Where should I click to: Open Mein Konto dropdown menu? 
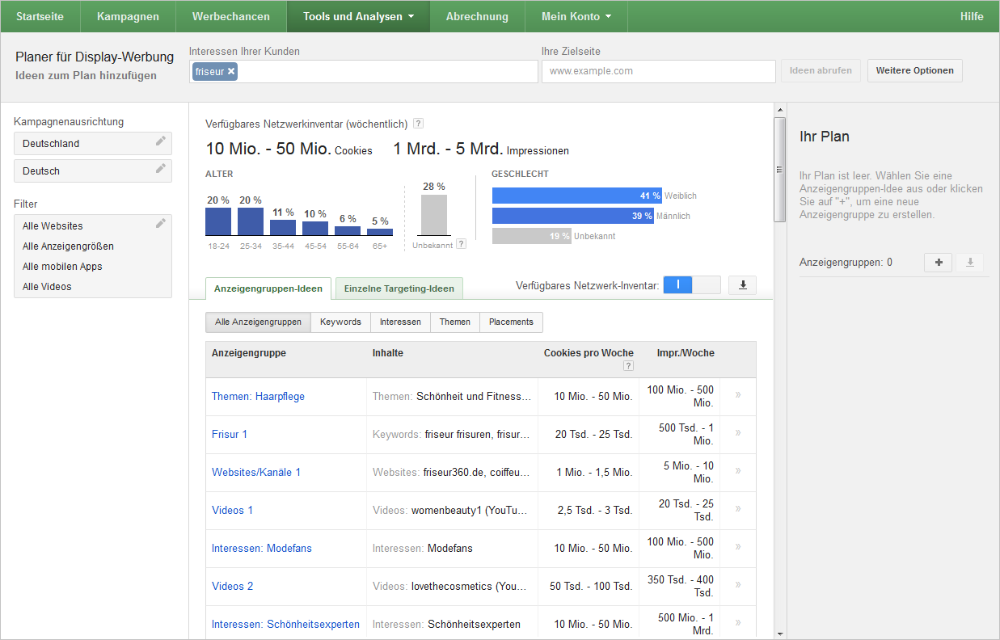(x=576, y=16)
